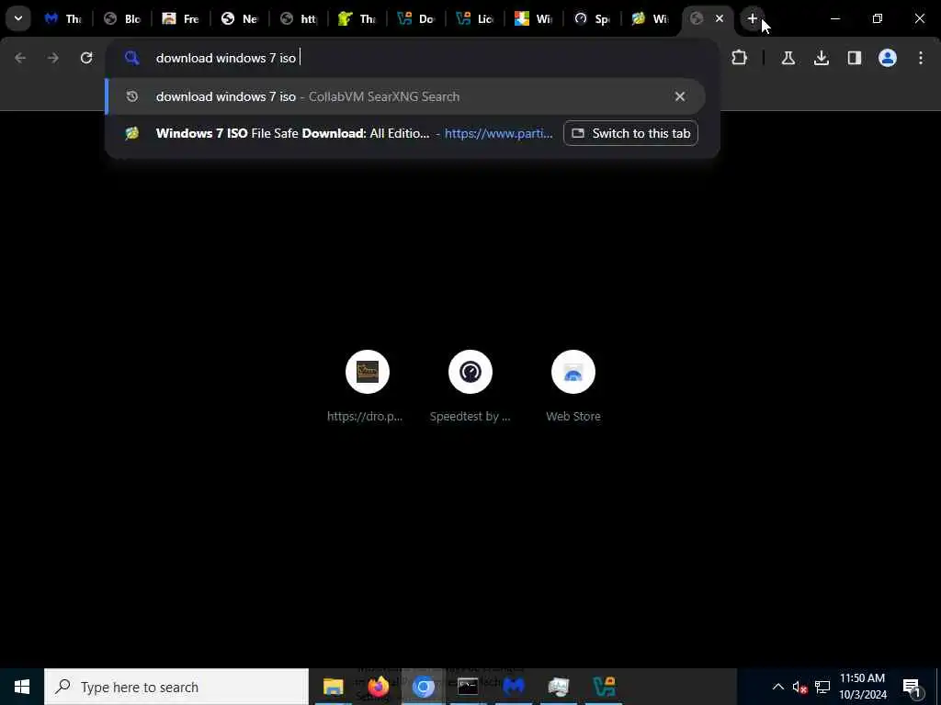Open the network tray icon

click(822, 687)
